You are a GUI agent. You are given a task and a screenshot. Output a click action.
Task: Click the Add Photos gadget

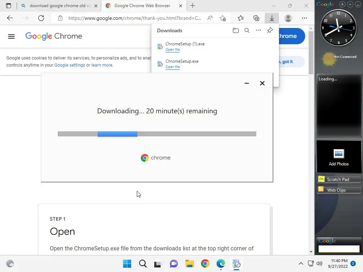(339, 157)
